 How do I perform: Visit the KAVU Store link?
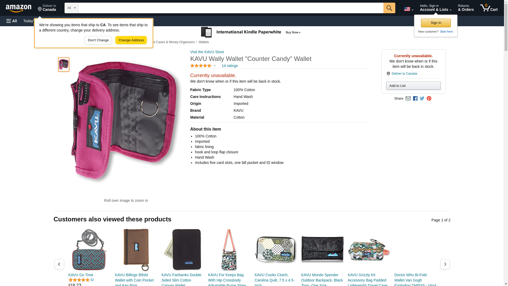[x=207, y=52]
